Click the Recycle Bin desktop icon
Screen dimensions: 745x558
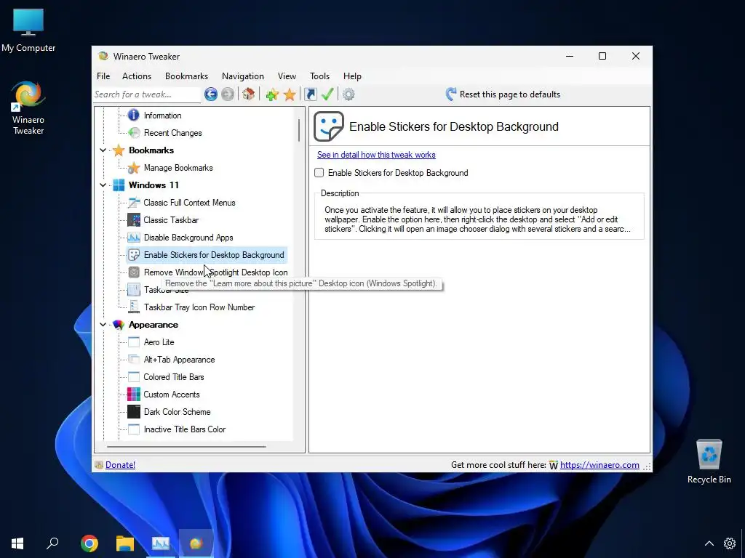point(709,461)
